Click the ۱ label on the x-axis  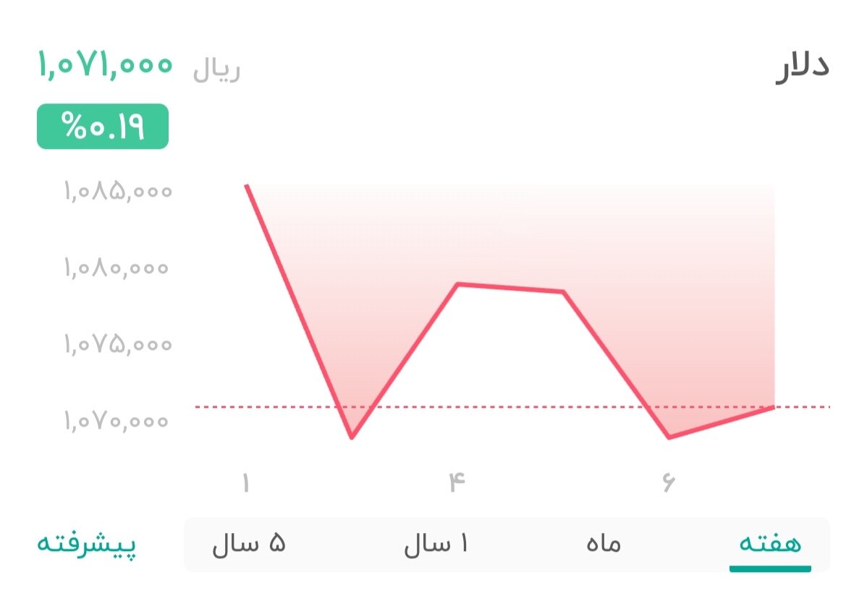245,477
